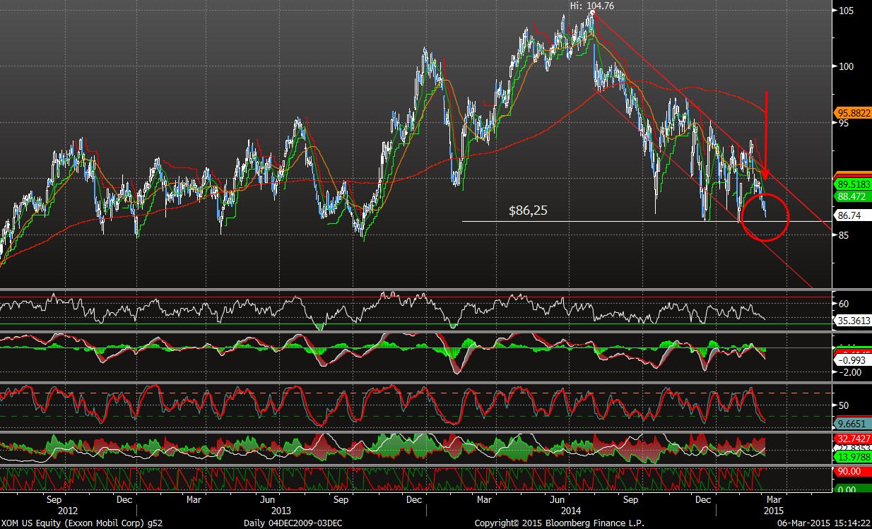Click the green 13.9788 indicator tag
872x529 pixels.
(852, 458)
